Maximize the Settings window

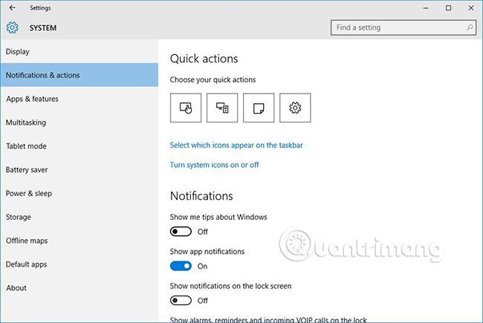click(449, 8)
